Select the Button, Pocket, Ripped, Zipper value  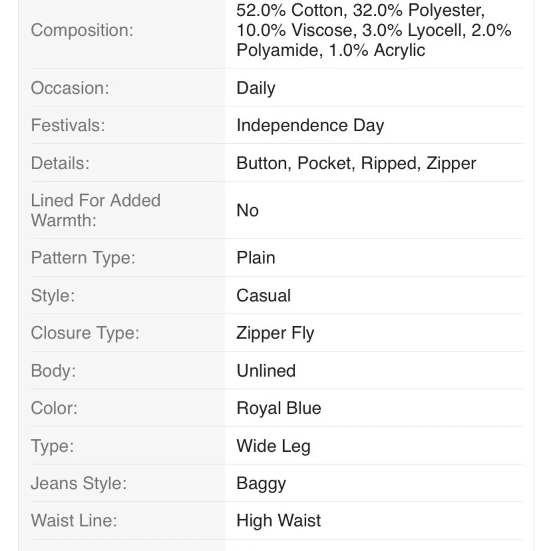pyautogui.click(x=356, y=163)
